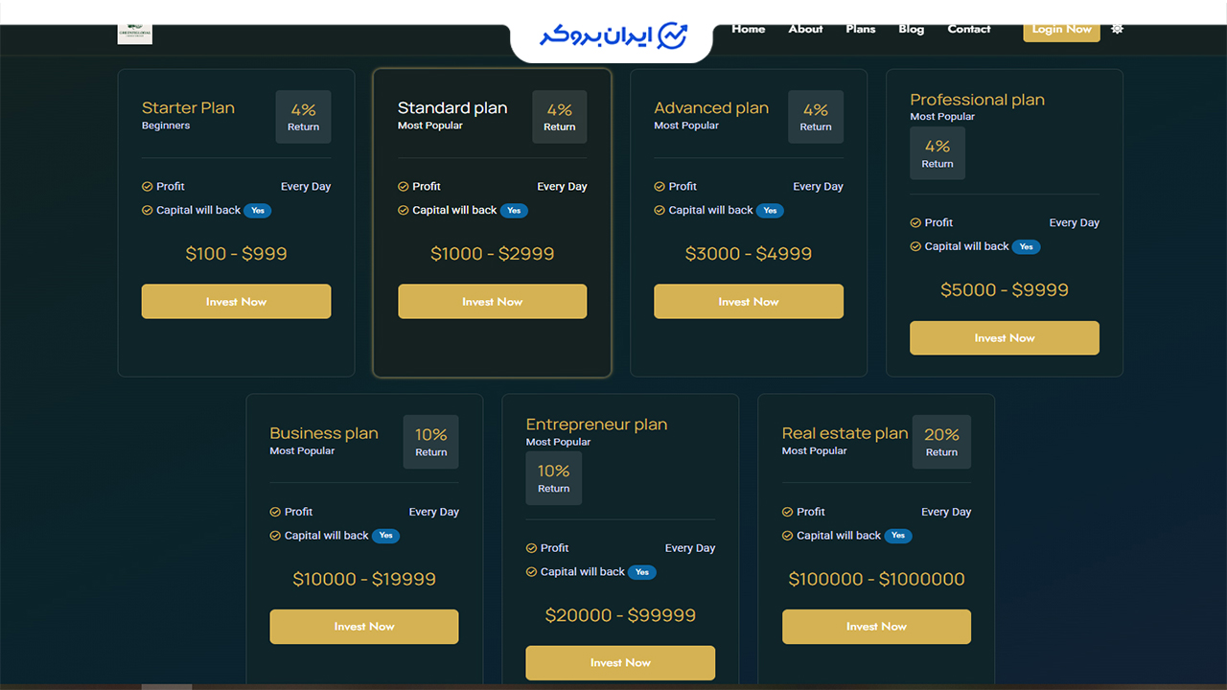The height and width of the screenshot is (690, 1227).
Task: Click Capital will back check icon in Starter Plan
Action: [x=148, y=210]
